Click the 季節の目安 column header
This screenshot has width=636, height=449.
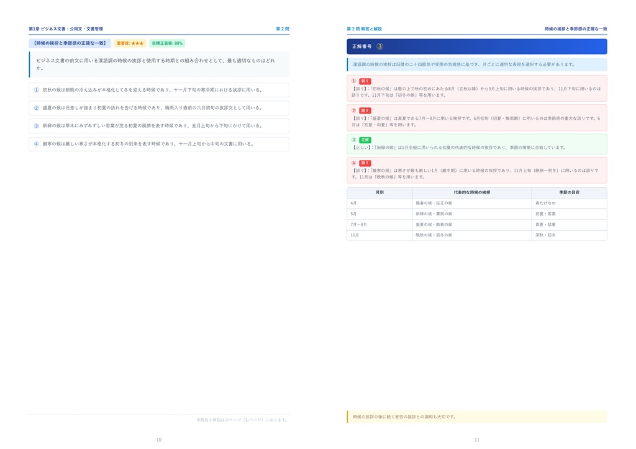pyautogui.click(x=569, y=193)
